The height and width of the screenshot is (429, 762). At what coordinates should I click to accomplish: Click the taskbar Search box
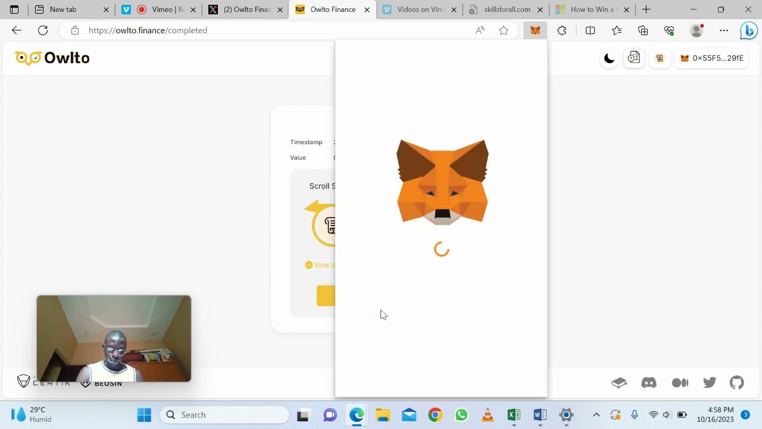point(224,415)
